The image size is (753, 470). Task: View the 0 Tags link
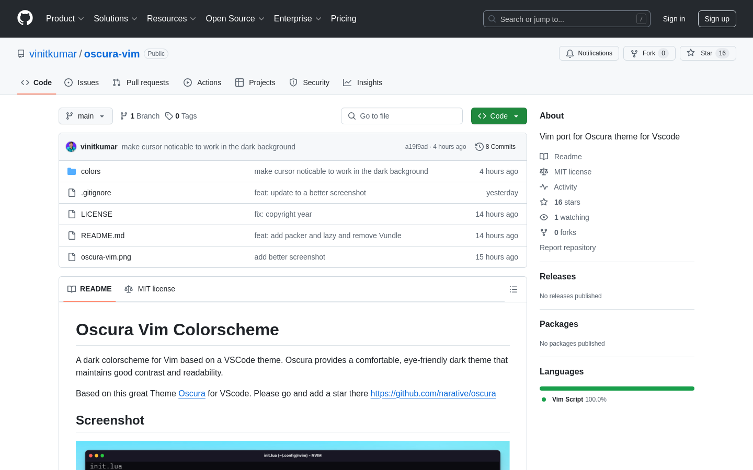181,116
